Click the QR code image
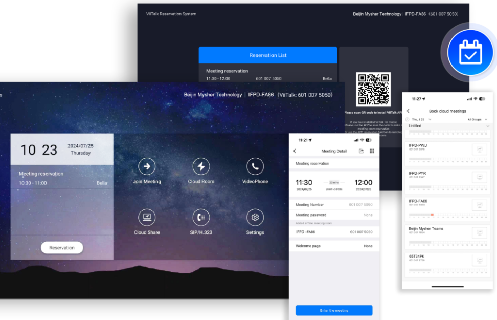Viewport: 497px width, 320px height. pos(373,89)
